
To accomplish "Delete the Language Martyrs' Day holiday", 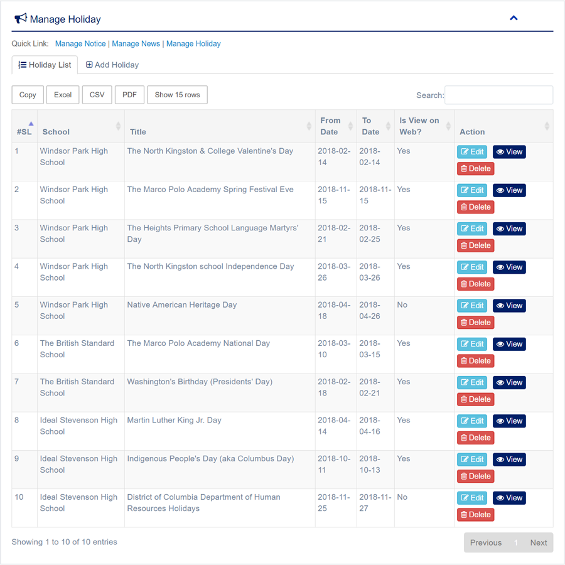I will point(475,245).
